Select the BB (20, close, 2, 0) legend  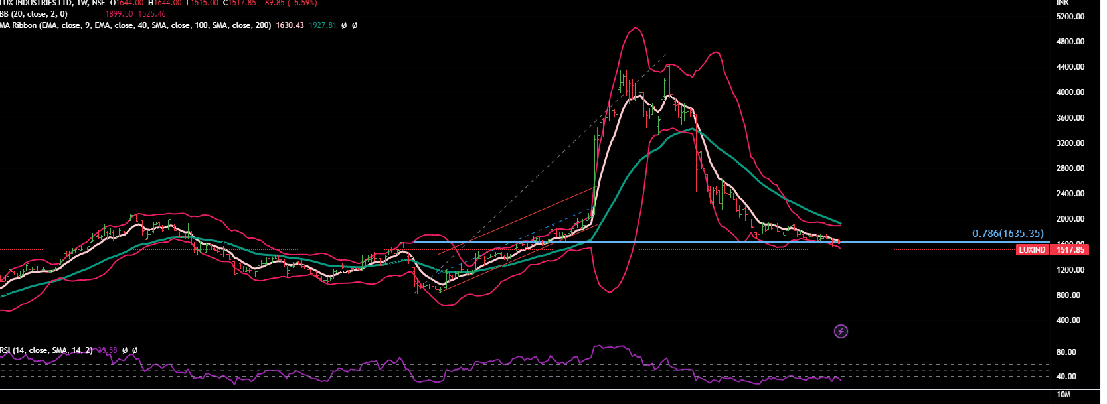(35, 14)
